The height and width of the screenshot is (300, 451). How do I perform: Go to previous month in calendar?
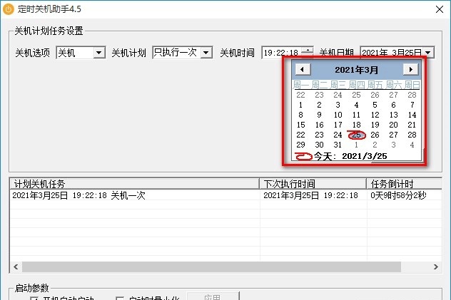pyautogui.click(x=302, y=69)
